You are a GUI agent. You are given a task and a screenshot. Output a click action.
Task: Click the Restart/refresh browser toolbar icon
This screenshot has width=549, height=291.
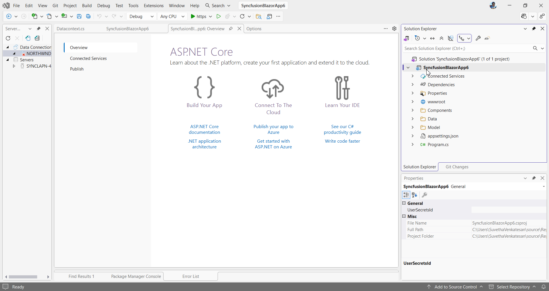point(242,17)
